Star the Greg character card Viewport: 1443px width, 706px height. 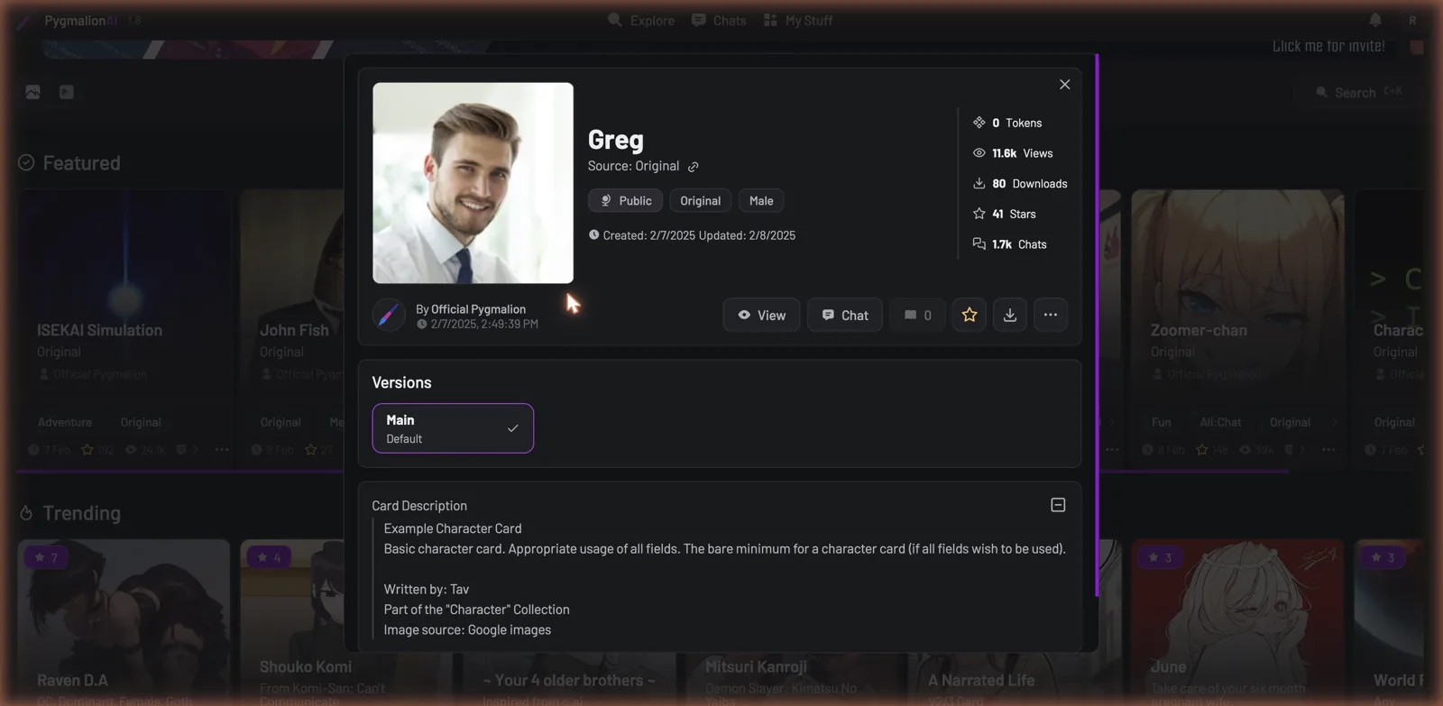969,315
